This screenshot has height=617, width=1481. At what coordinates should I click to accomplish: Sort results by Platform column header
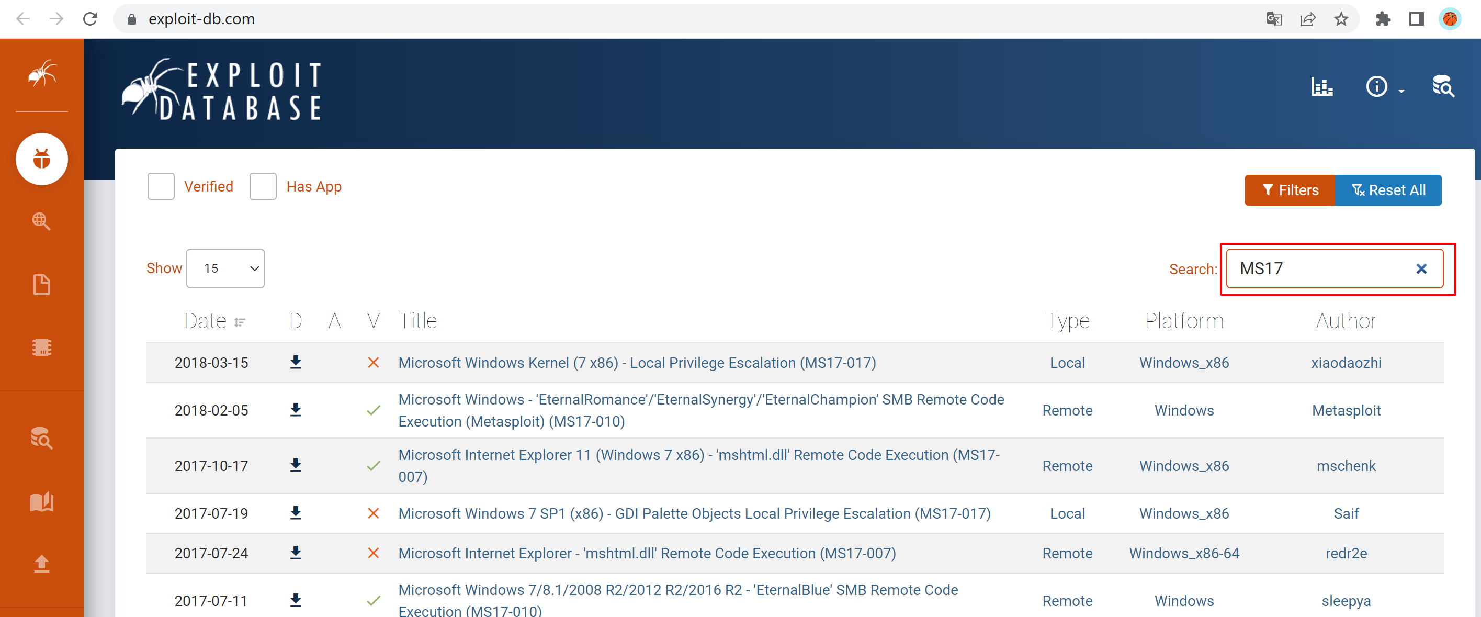click(x=1184, y=321)
